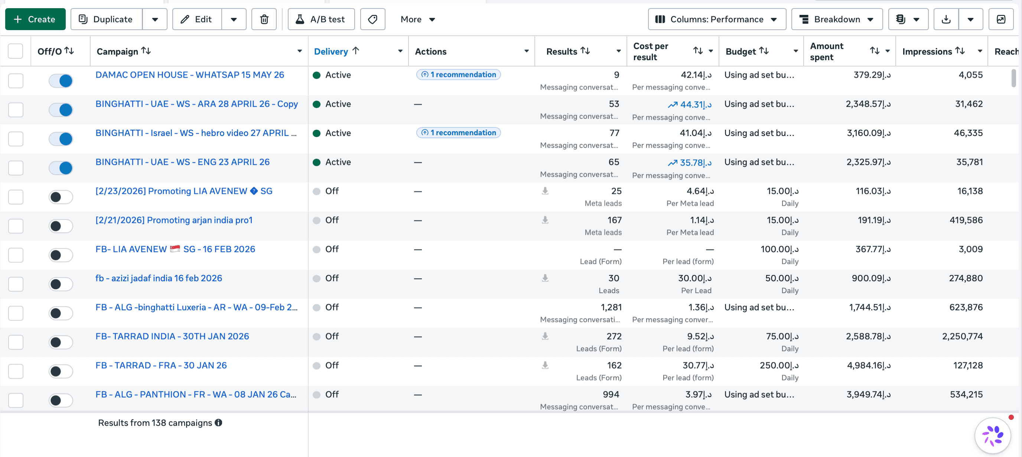Click the export download icon

[x=946, y=19]
